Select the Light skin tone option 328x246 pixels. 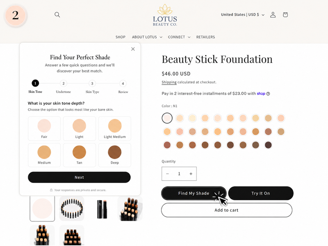(x=79, y=128)
